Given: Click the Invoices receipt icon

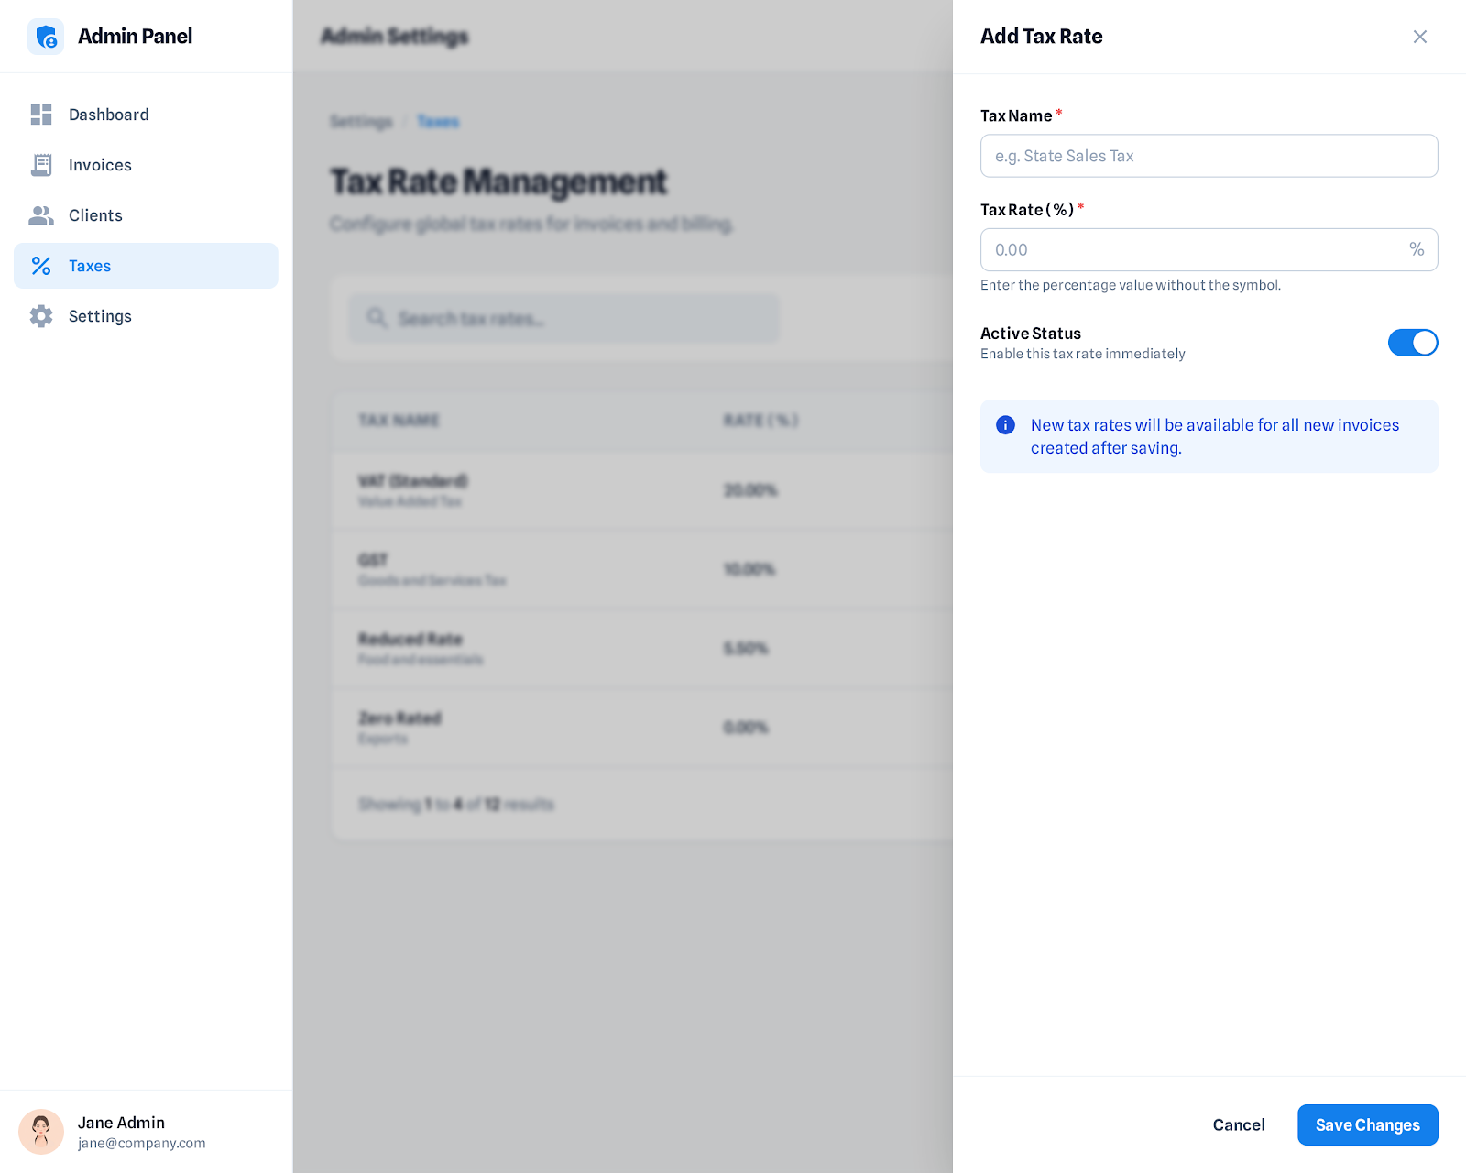Looking at the screenshot, I should [41, 165].
